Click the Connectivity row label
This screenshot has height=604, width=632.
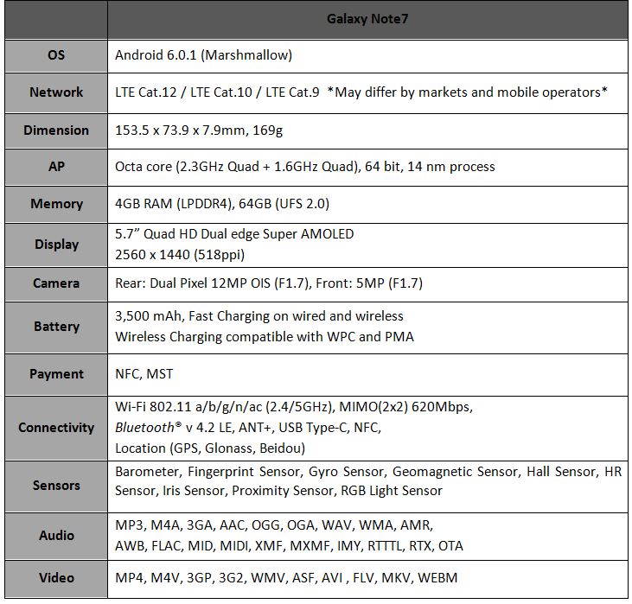pyautogui.click(x=56, y=428)
